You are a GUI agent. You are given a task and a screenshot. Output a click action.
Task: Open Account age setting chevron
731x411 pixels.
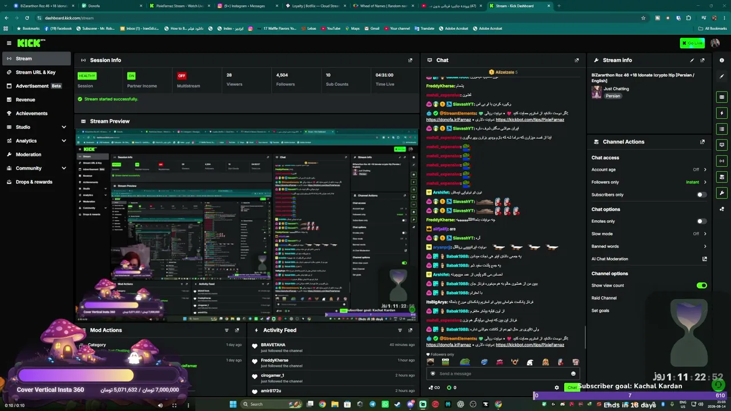(x=705, y=170)
